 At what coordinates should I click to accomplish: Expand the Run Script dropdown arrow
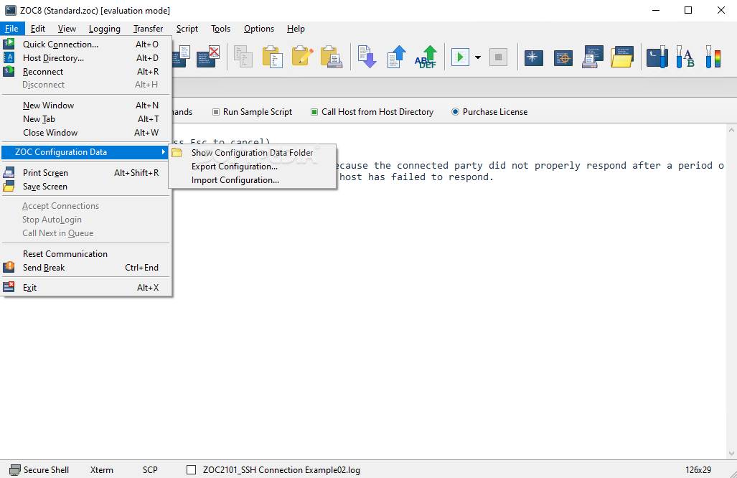pyautogui.click(x=478, y=57)
